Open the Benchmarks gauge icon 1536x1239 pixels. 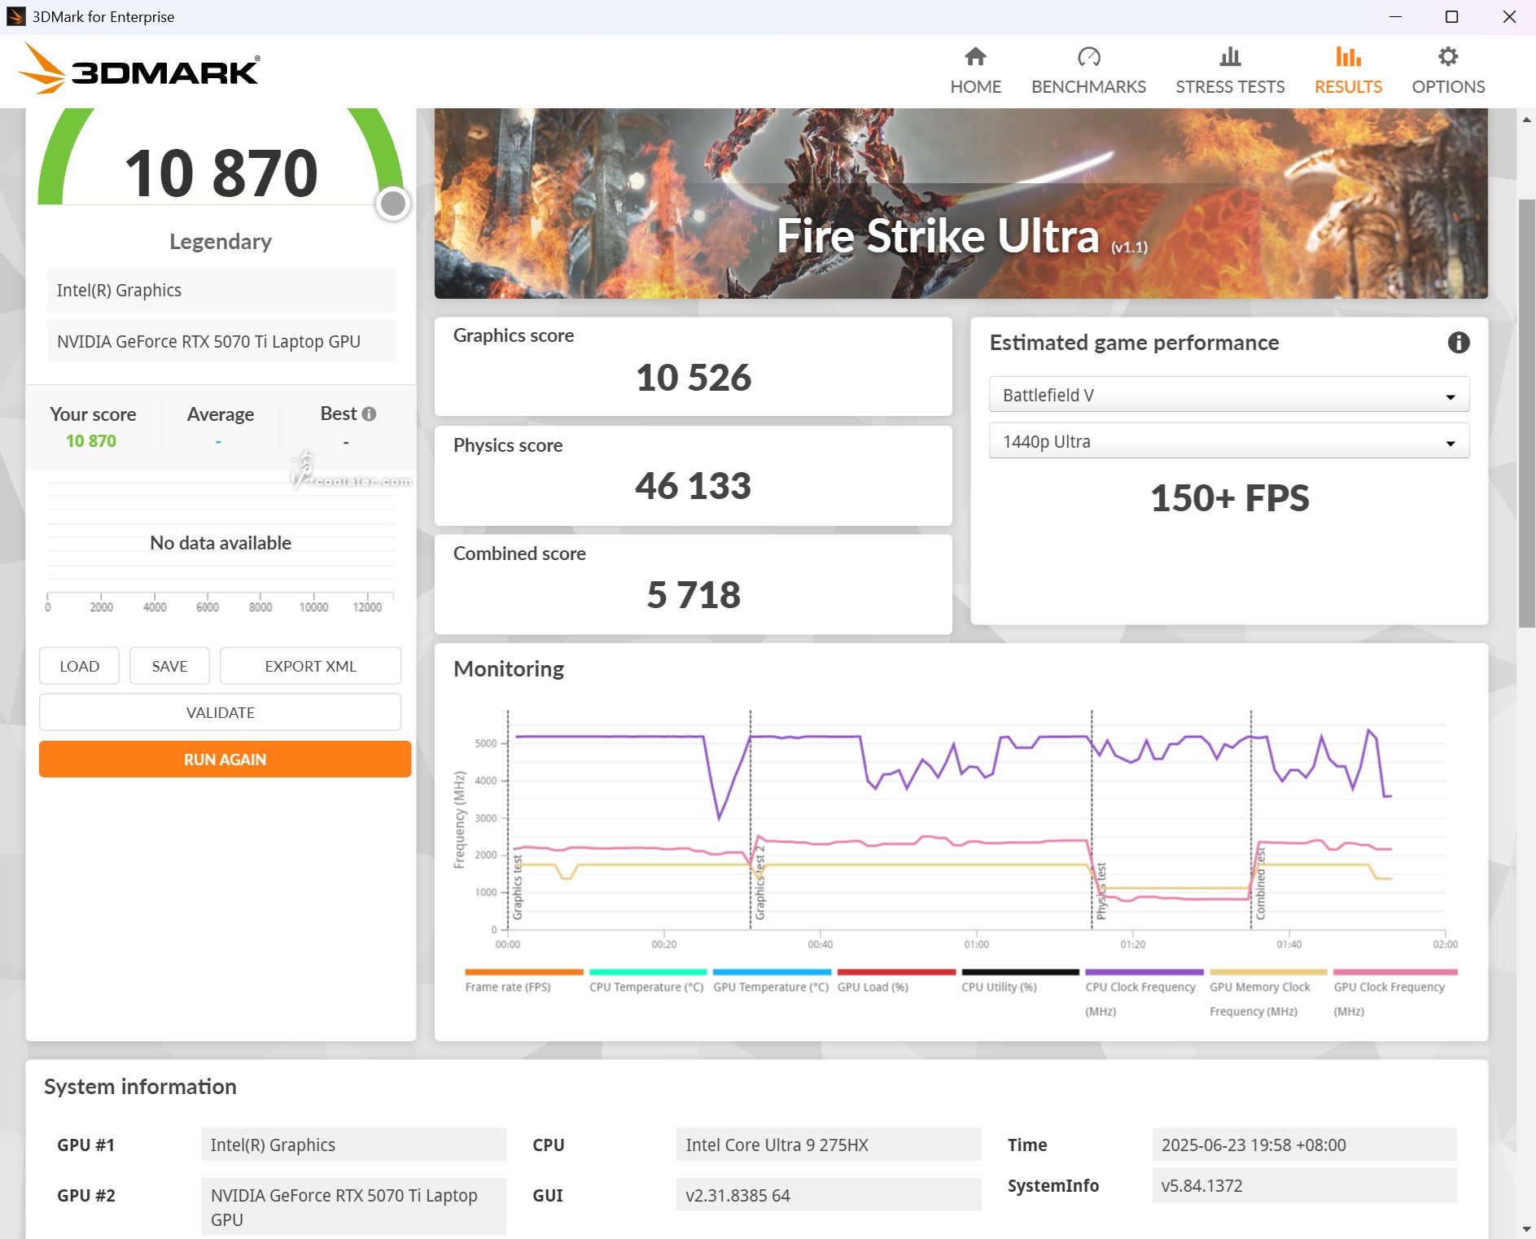click(1088, 56)
